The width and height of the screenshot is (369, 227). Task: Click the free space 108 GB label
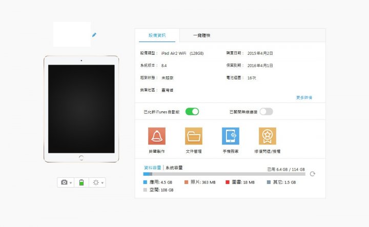pyautogui.click(x=161, y=190)
